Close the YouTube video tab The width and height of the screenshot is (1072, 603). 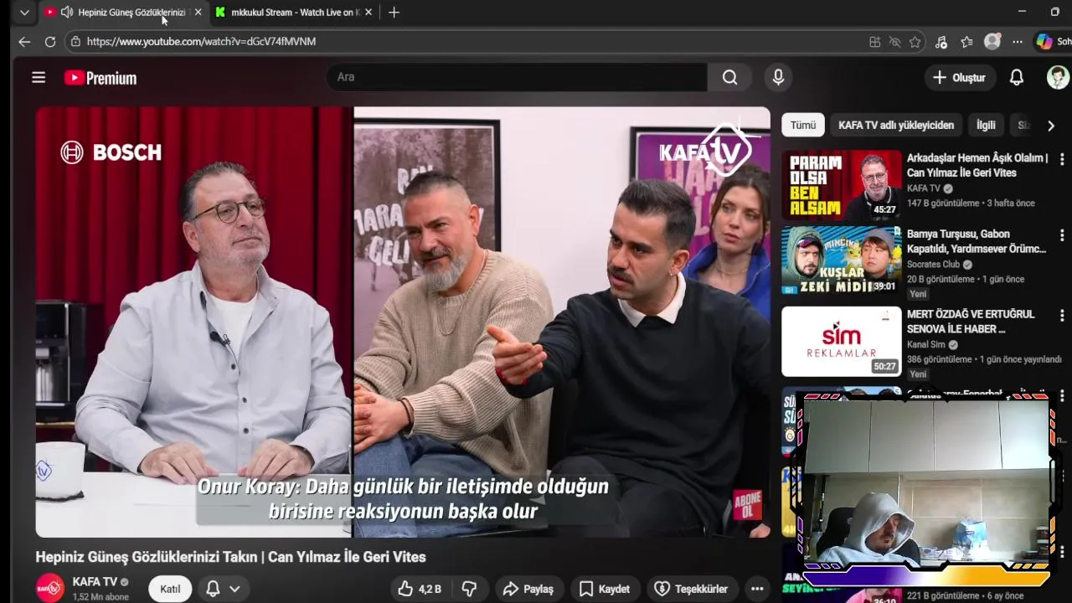(x=198, y=13)
